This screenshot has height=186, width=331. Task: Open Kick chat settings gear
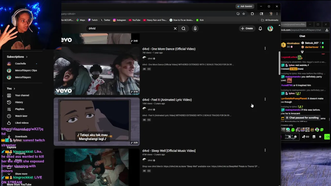320,137
